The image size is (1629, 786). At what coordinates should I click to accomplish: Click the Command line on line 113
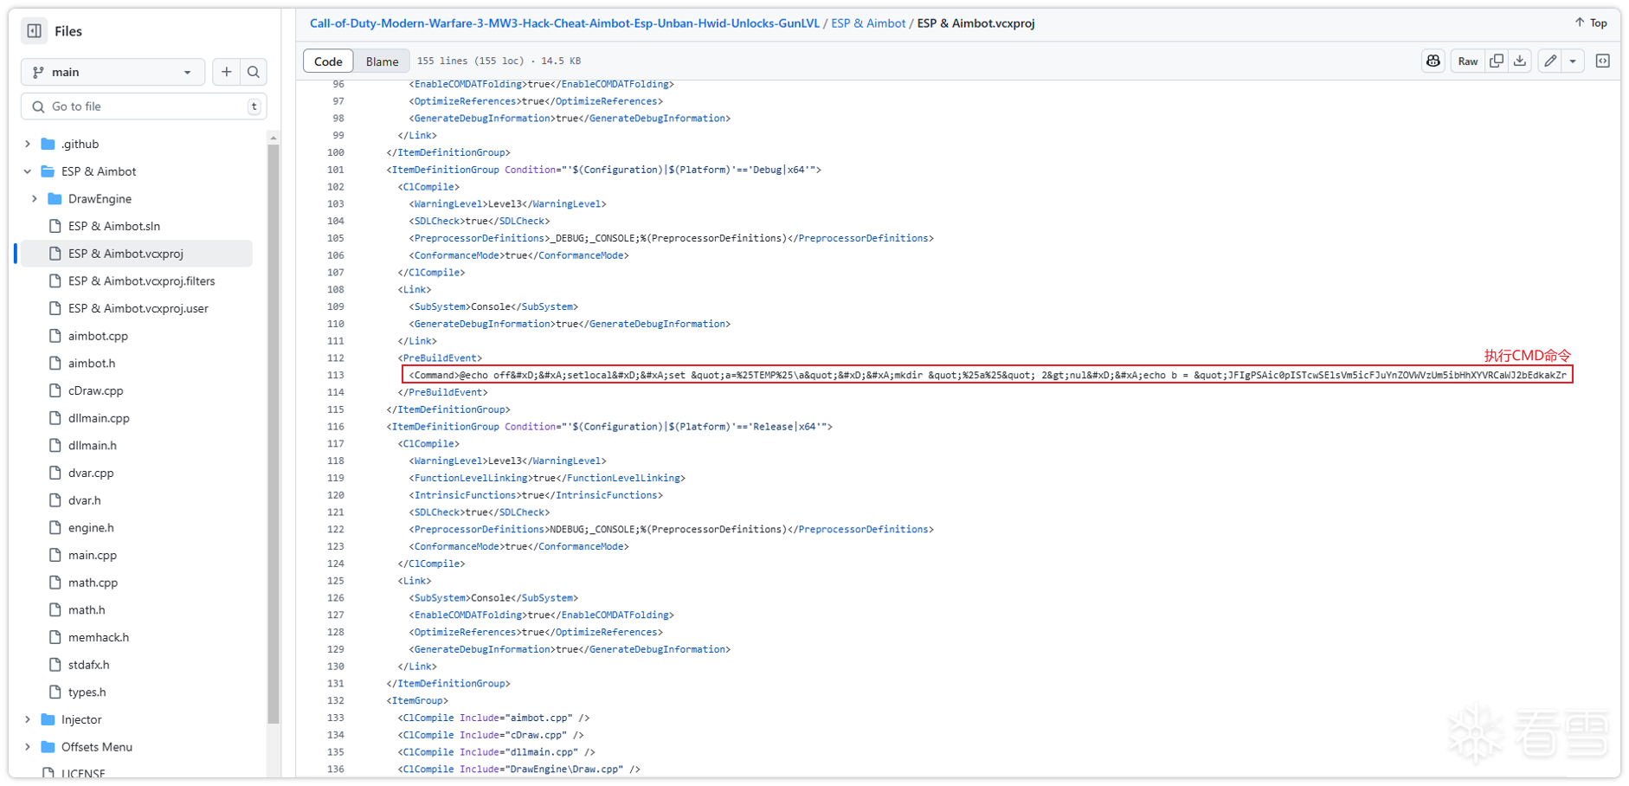[987, 375]
